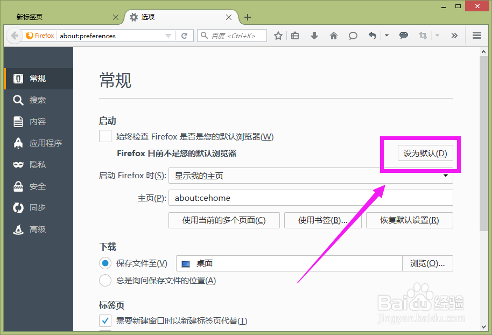The height and width of the screenshot is (335, 492).
Task: Select 总是询问保存文件的位置 radio button
Action: coord(105,281)
